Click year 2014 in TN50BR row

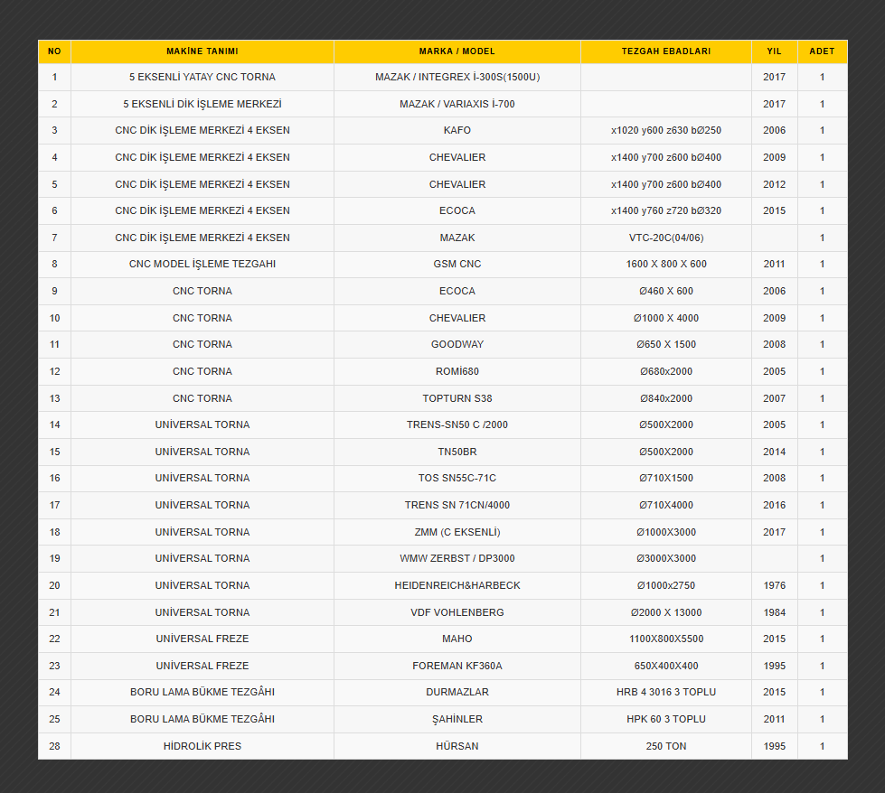coord(775,452)
